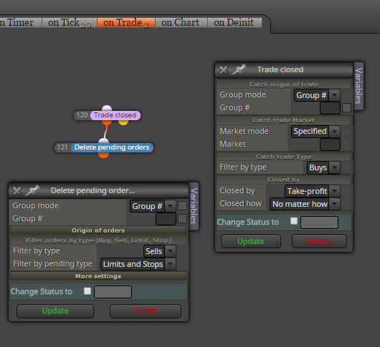Collapse the Closed by section header

(x=284, y=180)
